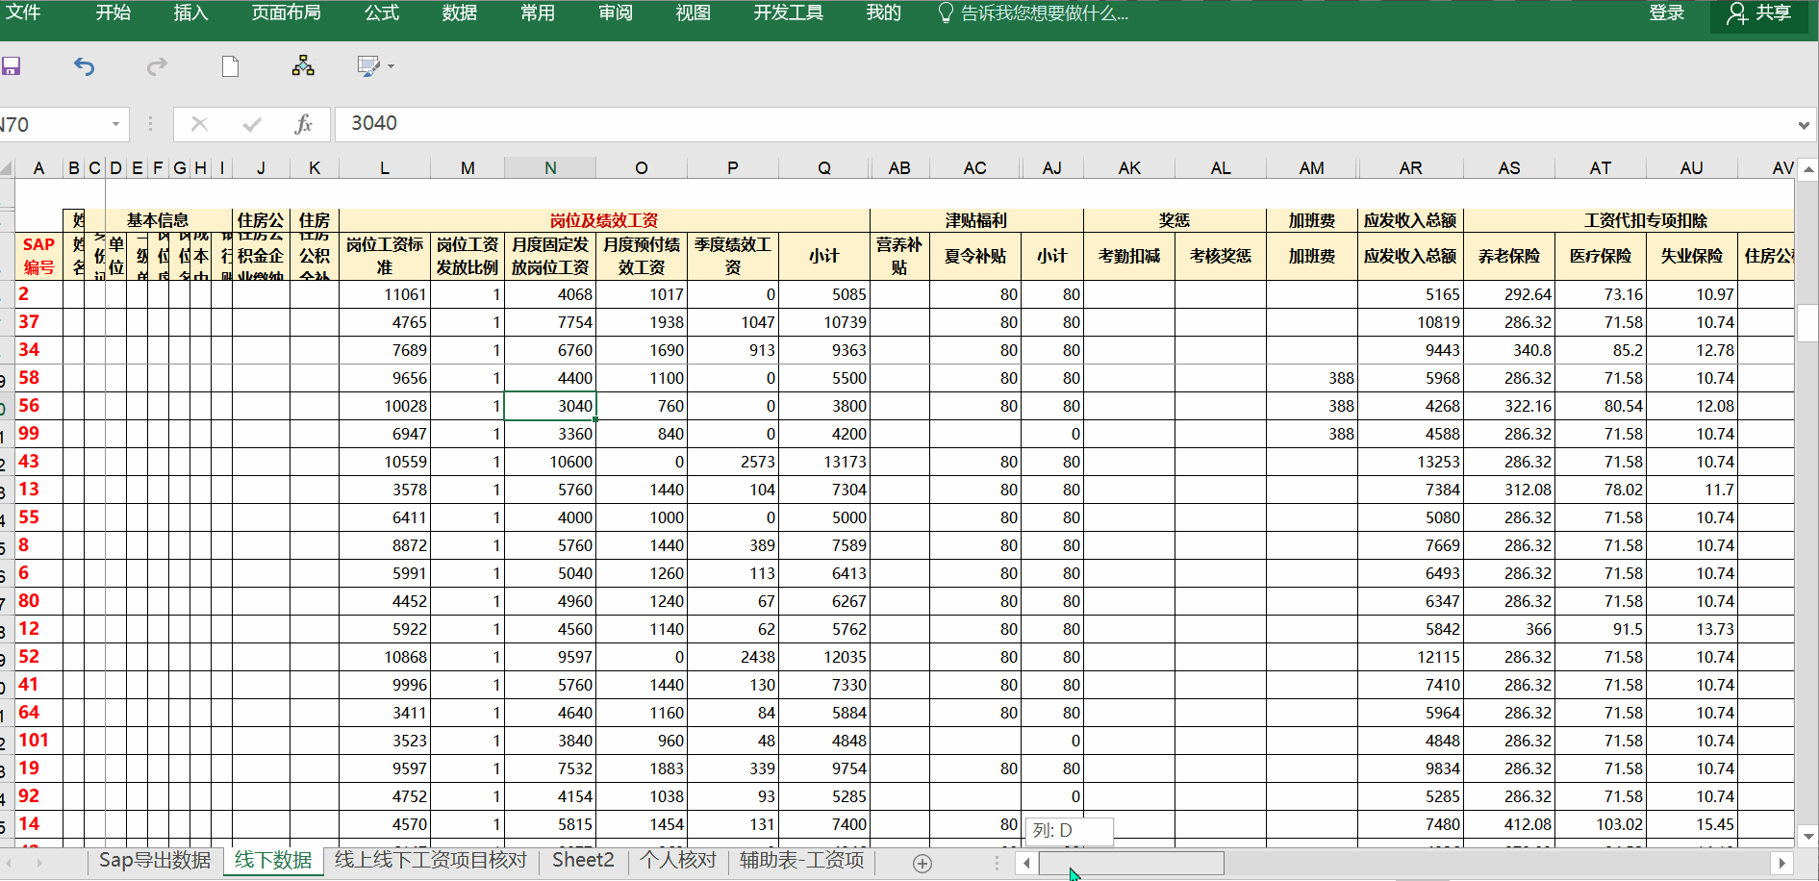
Task: Click the select-all corner triangle
Action: click(x=7, y=168)
